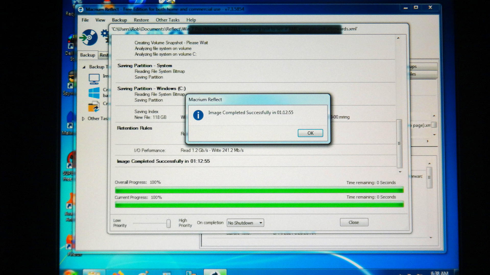Click the Overall Progress bar
The height and width of the screenshot is (275, 490).
259,190
